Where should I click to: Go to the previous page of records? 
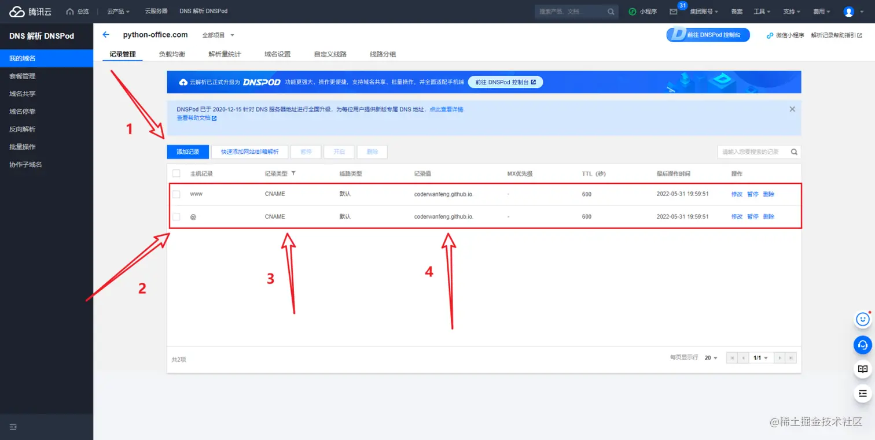pos(742,358)
